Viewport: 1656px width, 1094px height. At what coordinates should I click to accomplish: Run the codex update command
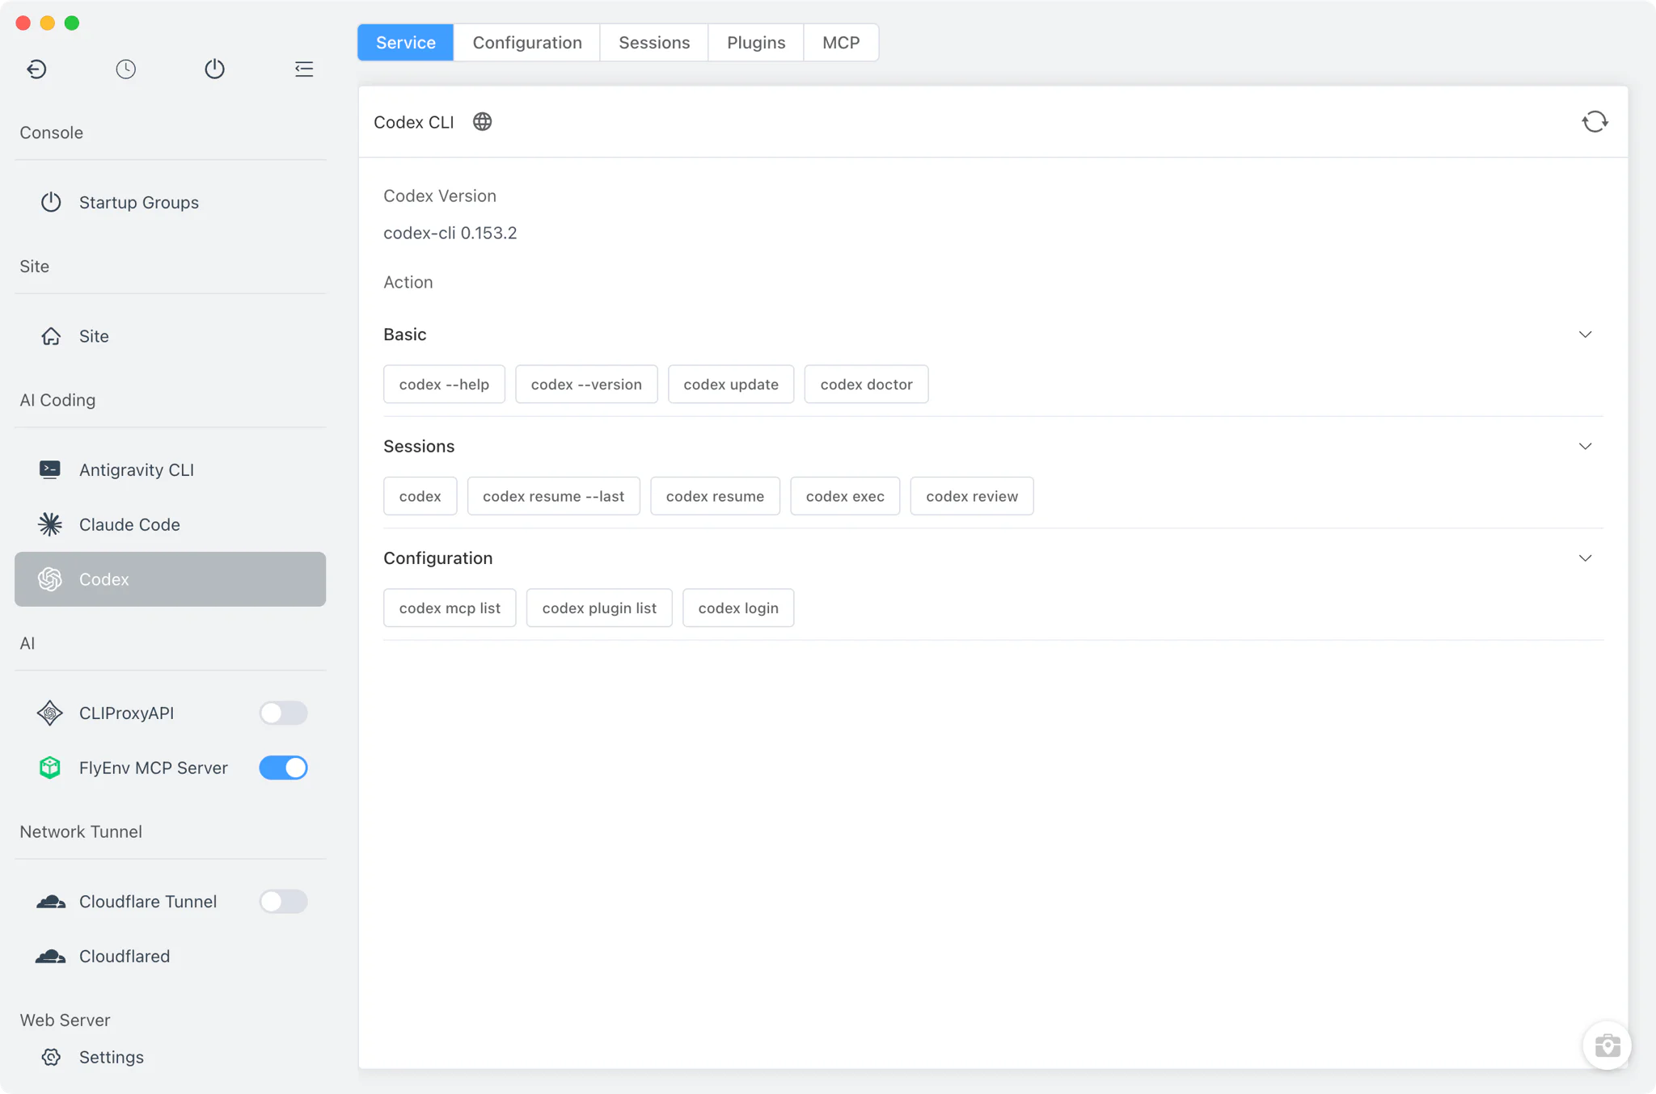731,385
